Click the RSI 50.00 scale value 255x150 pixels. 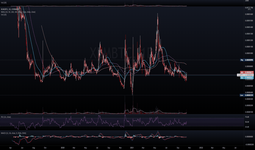[247, 122]
